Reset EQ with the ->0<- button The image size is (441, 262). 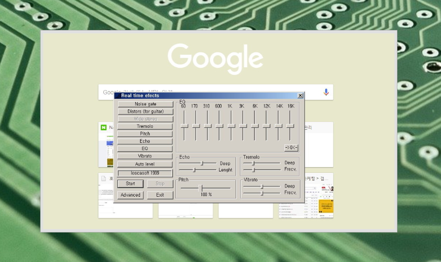[x=291, y=148]
